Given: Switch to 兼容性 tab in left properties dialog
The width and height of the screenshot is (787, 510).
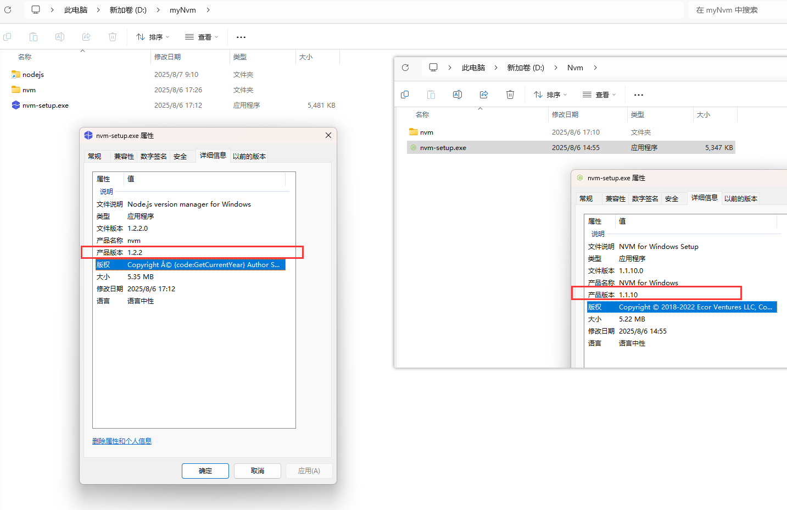Looking at the screenshot, I should (124, 157).
